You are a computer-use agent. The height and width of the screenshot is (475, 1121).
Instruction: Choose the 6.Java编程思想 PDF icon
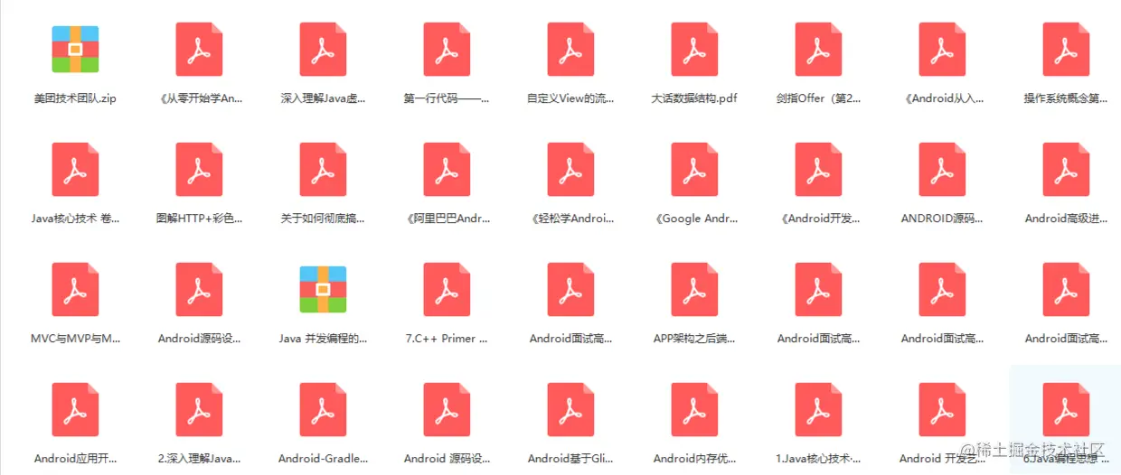click(1066, 409)
